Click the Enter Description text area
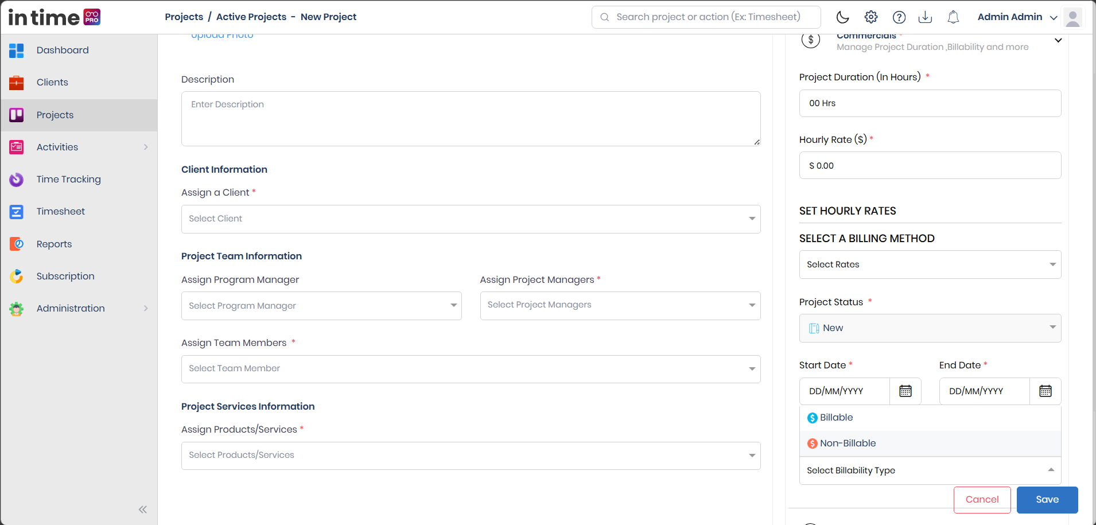1096x525 pixels. coord(471,119)
